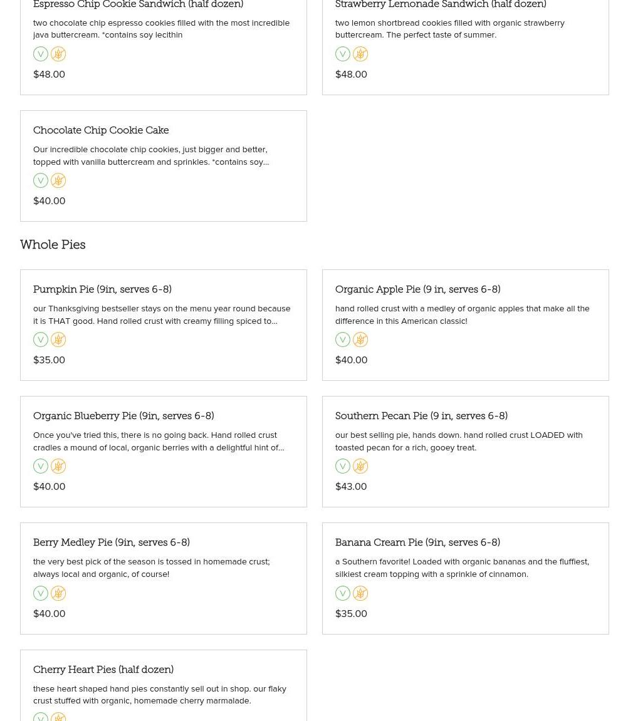Viewport: 633px width, 721px height.
Task: Click vegan icon on Chocolate Chip Cookie Cake
Action: tap(41, 180)
